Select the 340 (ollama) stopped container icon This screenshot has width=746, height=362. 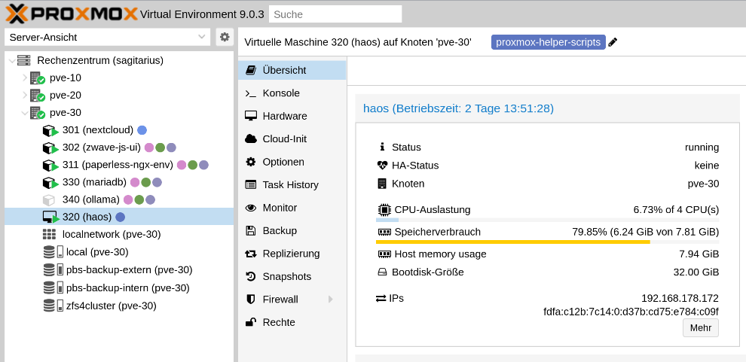click(x=49, y=199)
